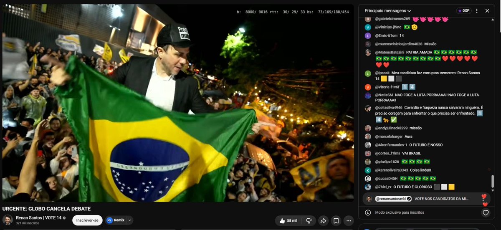Click avatar of @marceloharger

[368, 136]
